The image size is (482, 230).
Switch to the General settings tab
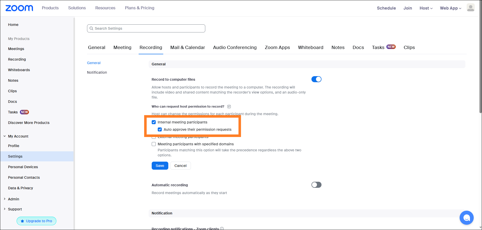coord(97,48)
